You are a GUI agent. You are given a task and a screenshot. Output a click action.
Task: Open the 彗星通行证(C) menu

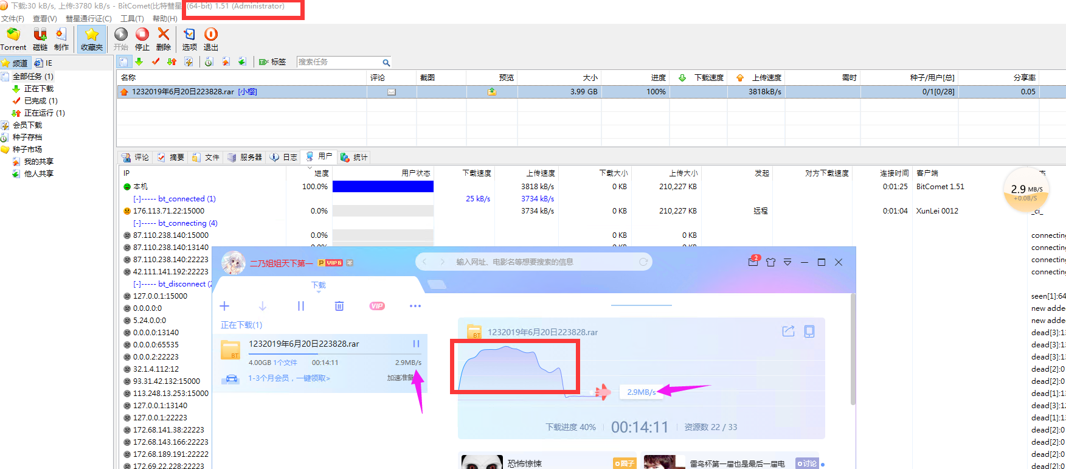(x=89, y=19)
